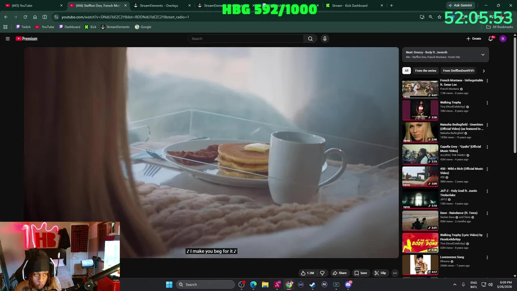517x291 pixels.
Task: Click the Create button
Action: pos(474,39)
